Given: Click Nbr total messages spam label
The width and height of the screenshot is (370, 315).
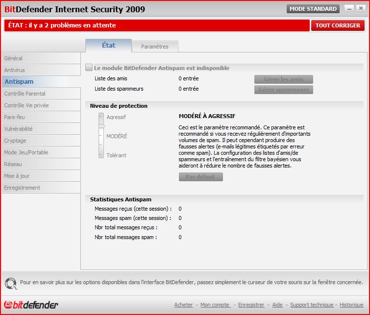Looking at the screenshot, I should (x=126, y=238).
